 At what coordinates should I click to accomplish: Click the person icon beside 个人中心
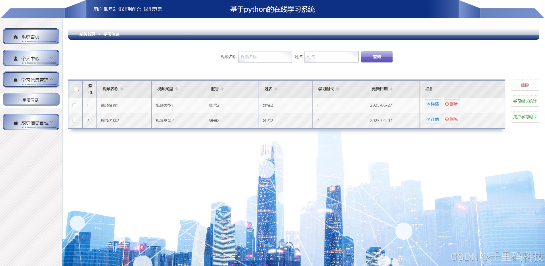[x=16, y=58]
